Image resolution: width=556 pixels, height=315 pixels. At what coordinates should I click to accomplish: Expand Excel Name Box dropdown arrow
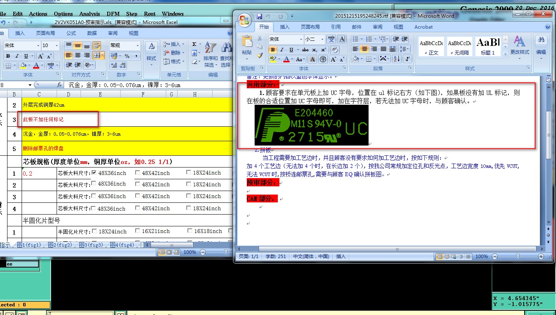[x=30, y=85]
